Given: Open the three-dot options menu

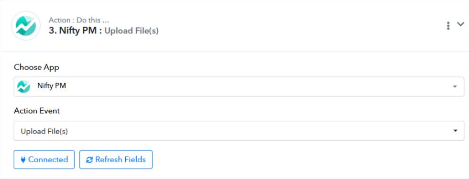Looking at the screenshot, I should click(x=448, y=26).
